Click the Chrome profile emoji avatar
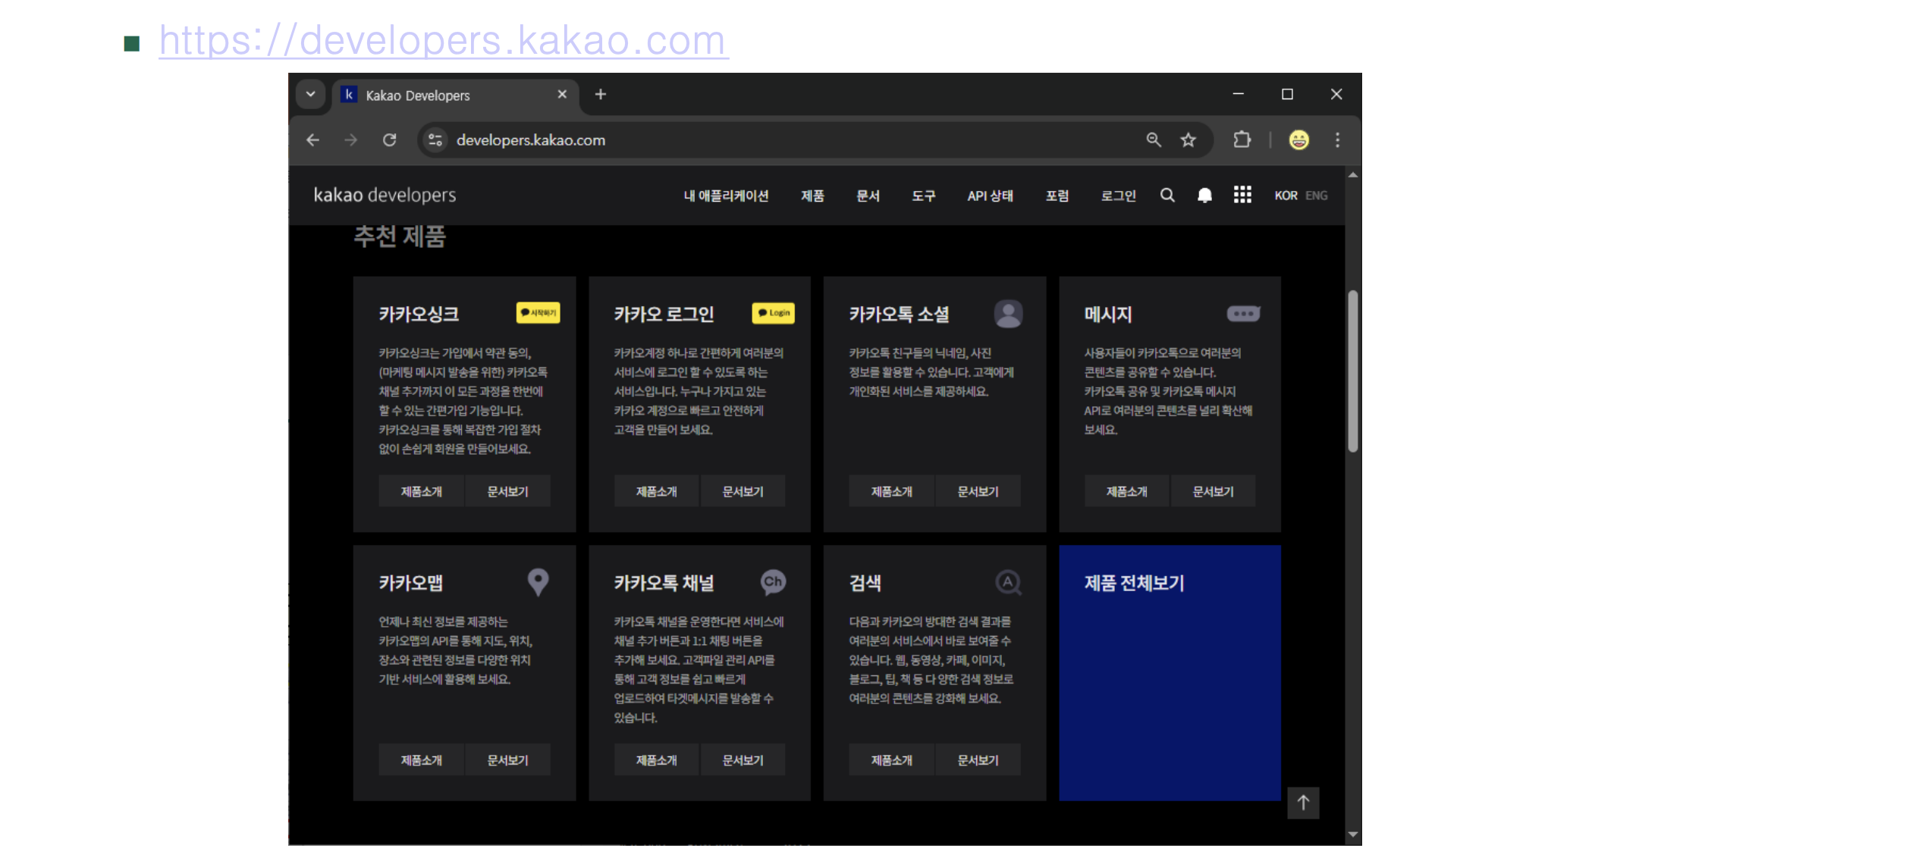 [x=1298, y=140]
